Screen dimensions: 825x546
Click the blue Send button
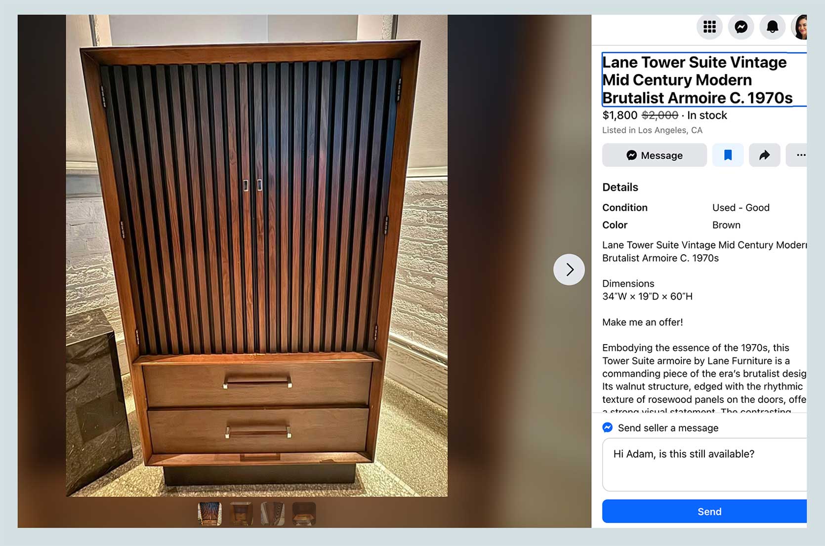tap(704, 511)
